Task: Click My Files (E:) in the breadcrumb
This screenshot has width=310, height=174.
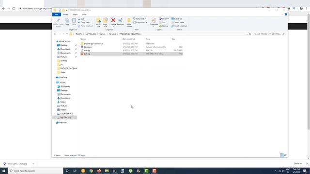Action: (x=91, y=34)
